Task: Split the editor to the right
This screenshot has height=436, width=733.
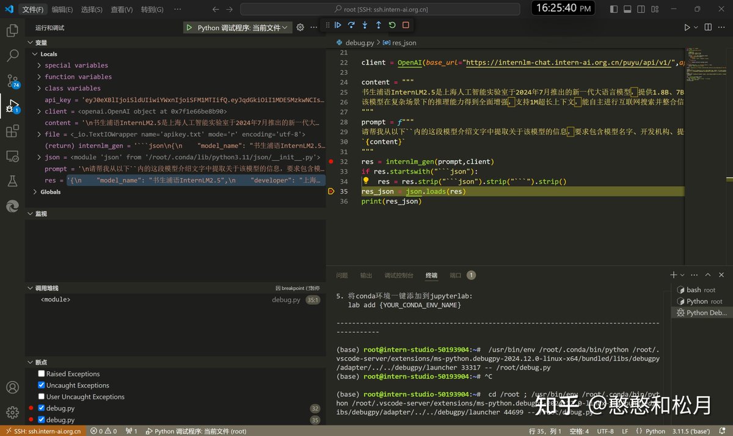Action: point(709,27)
